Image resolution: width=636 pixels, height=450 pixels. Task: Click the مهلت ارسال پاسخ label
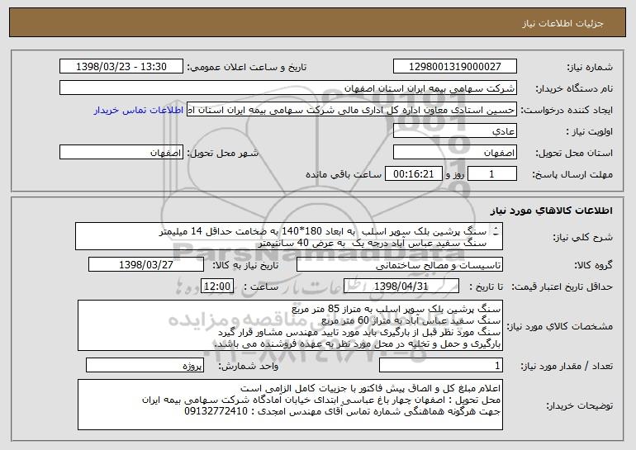pos(572,175)
